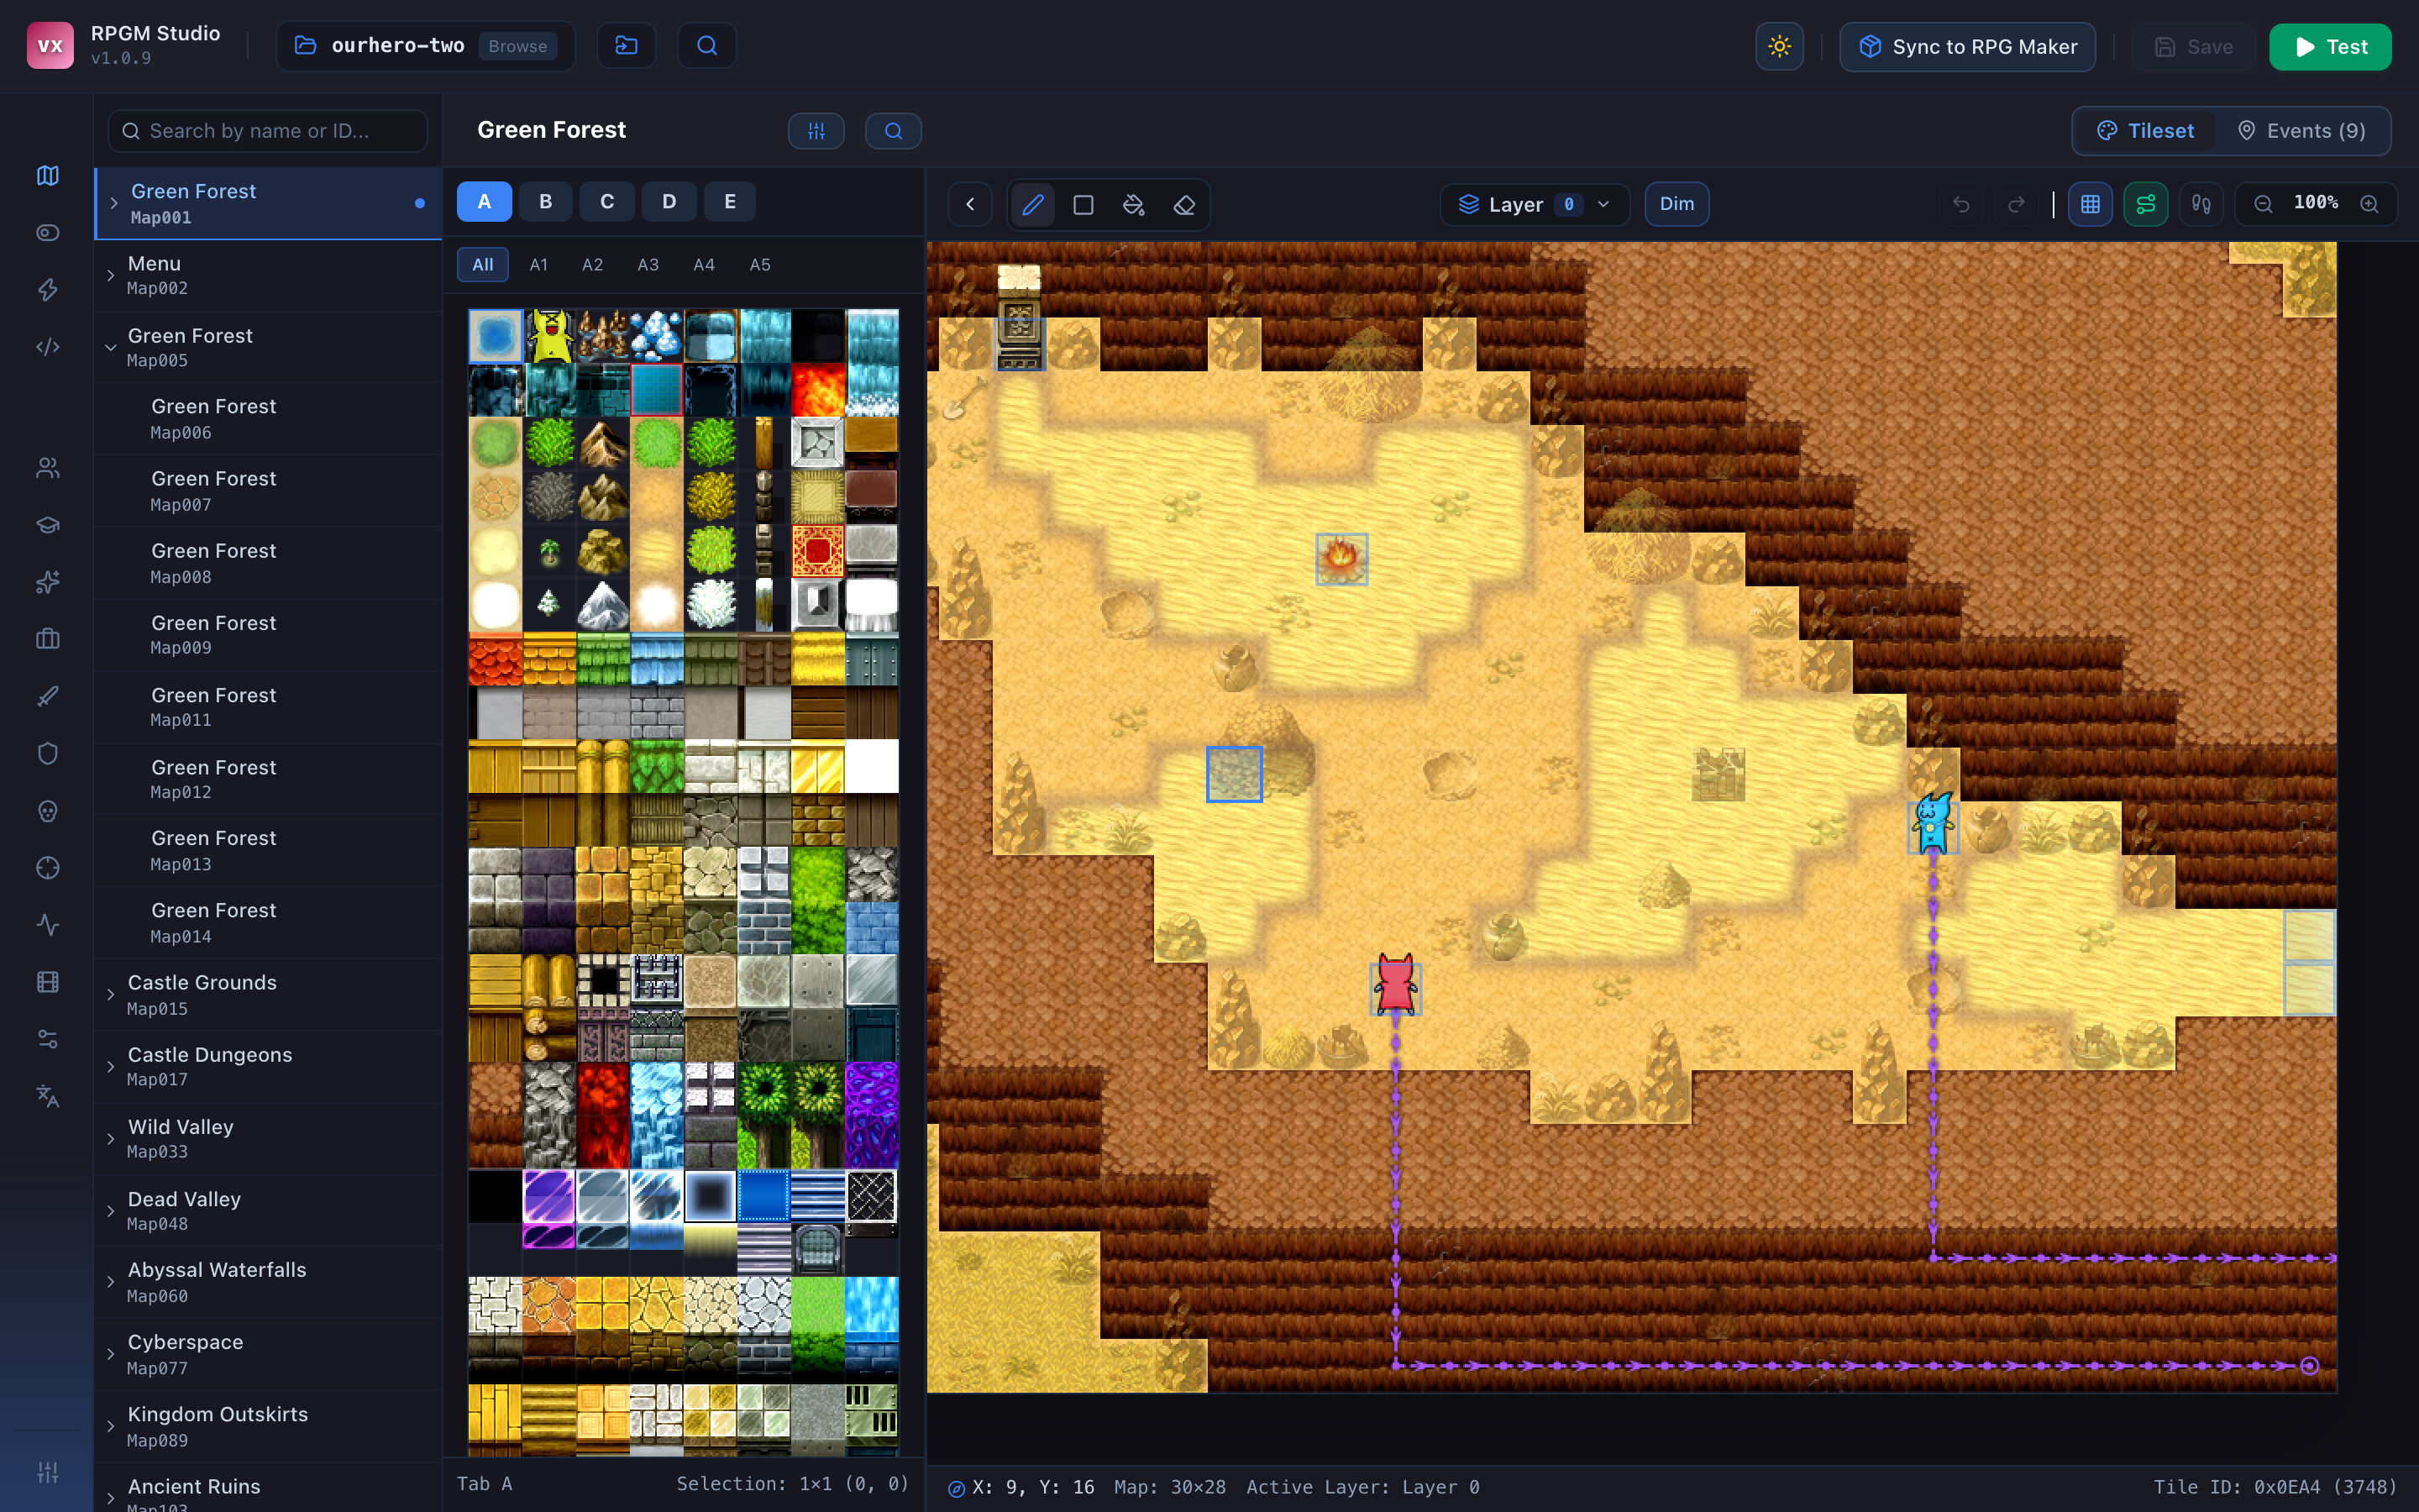Expand the Cyberspace Map077 node
This screenshot has width=2419, height=1512.
pos(110,1354)
